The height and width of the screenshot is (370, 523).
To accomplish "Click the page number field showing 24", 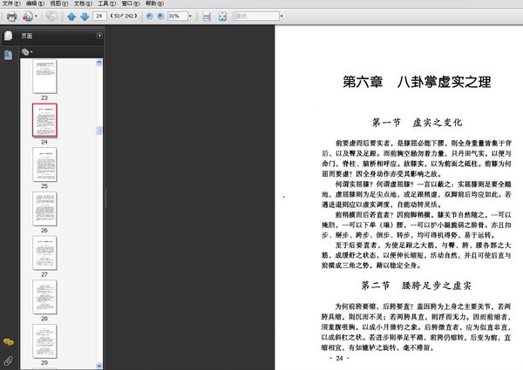I will pyautogui.click(x=99, y=16).
